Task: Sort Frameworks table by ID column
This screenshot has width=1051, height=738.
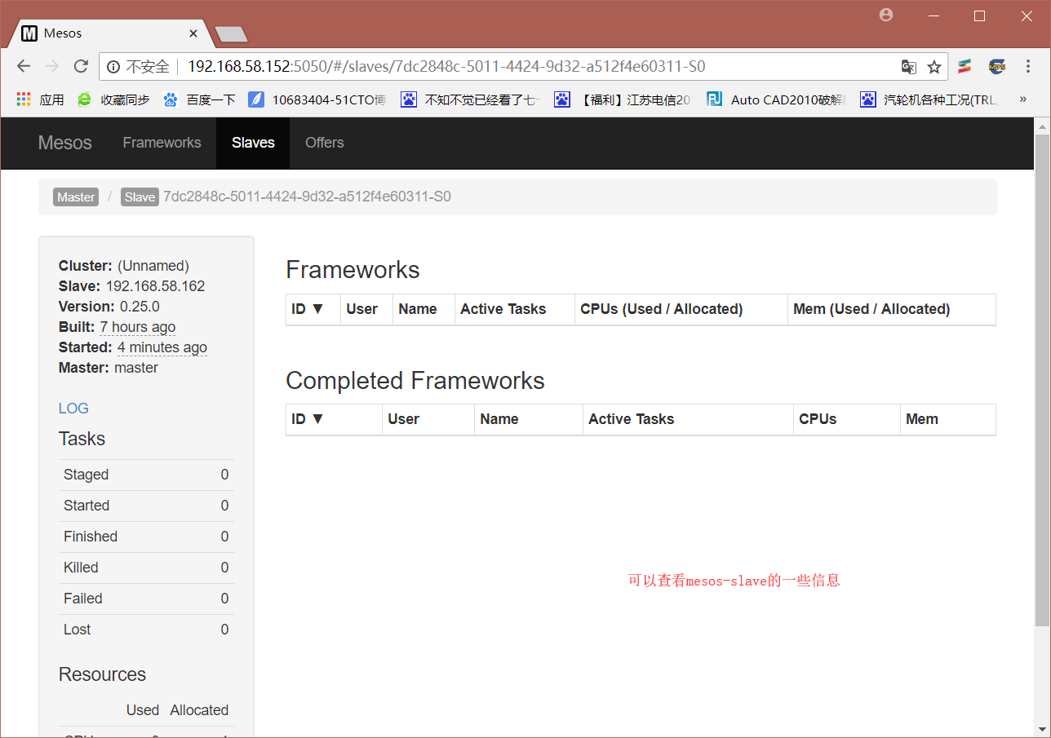Action: 313,309
